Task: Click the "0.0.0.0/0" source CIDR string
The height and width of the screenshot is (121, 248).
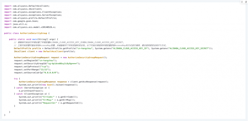Action: (50, 72)
